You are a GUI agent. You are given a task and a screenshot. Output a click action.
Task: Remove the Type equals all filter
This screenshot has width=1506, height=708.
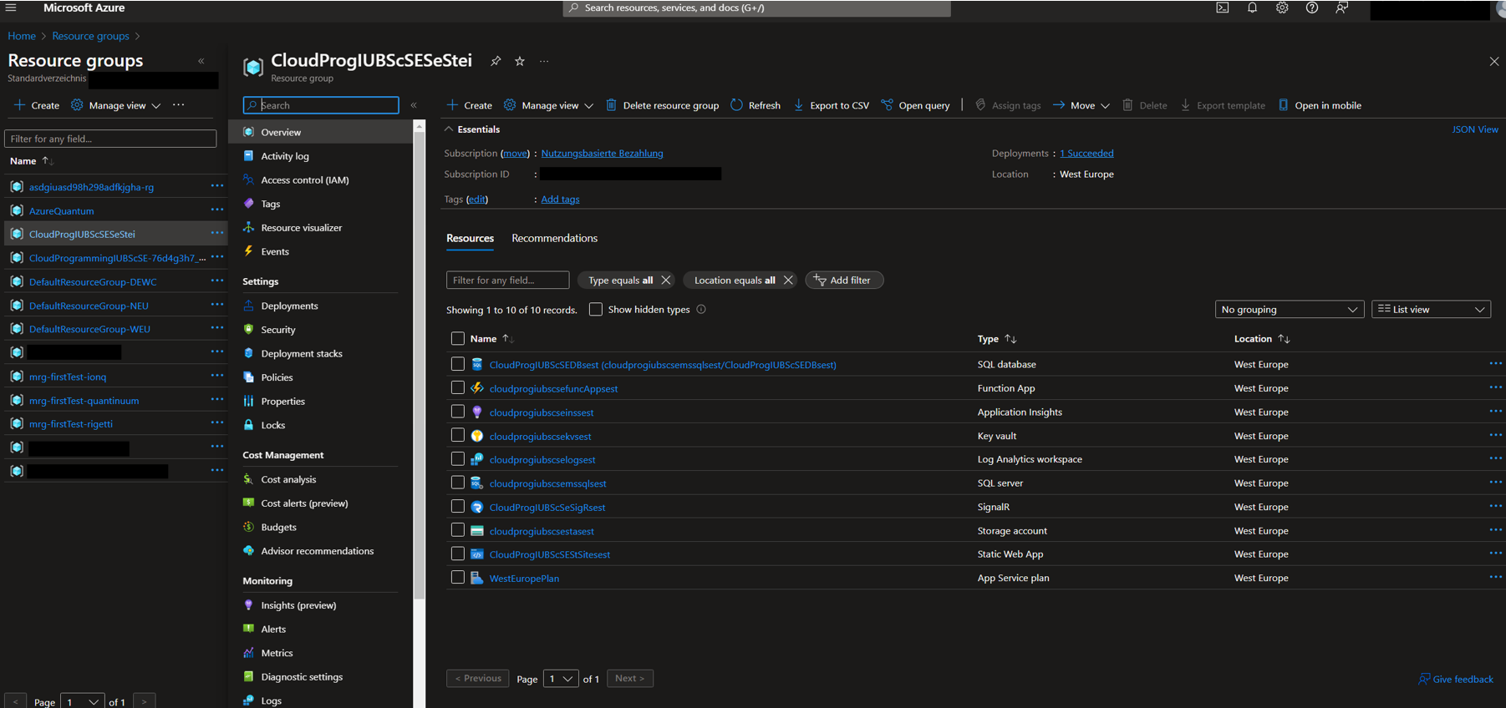(666, 281)
